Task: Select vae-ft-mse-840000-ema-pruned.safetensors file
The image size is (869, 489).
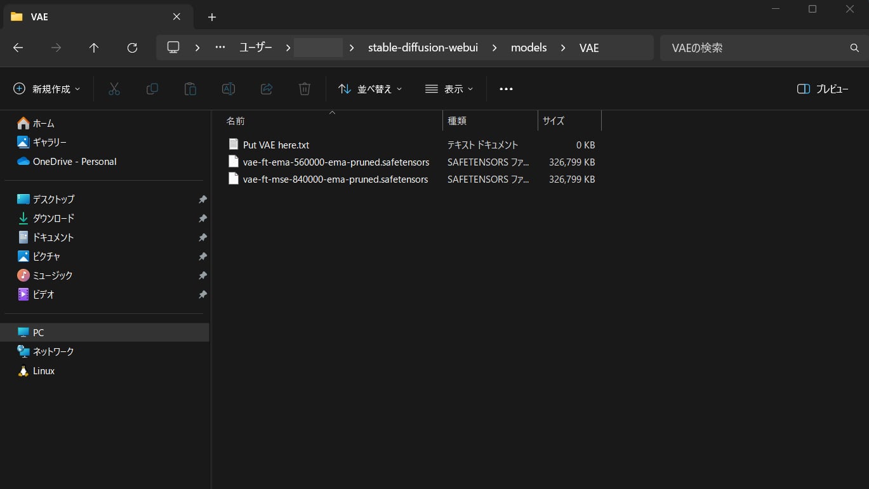Action: tap(335, 179)
